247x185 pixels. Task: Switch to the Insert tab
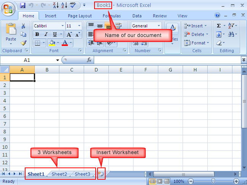(50, 16)
